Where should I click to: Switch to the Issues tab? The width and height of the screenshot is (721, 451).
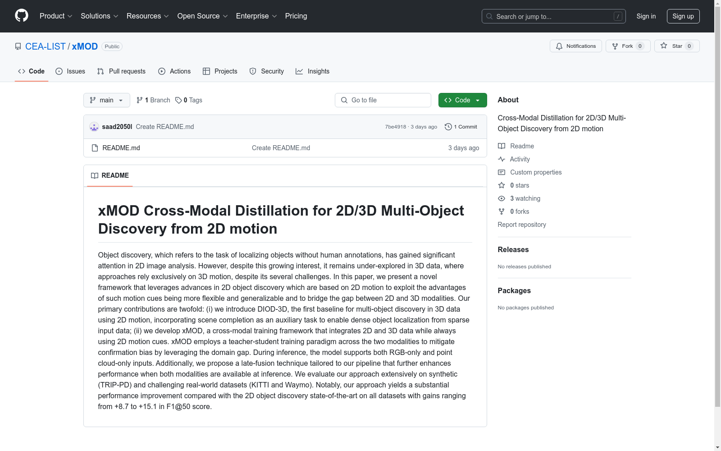point(70,71)
